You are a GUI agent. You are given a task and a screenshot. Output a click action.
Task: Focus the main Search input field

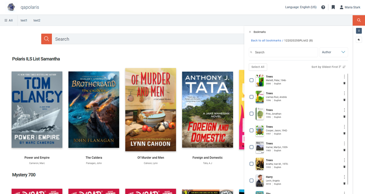pyautogui.click(x=148, y=39)
